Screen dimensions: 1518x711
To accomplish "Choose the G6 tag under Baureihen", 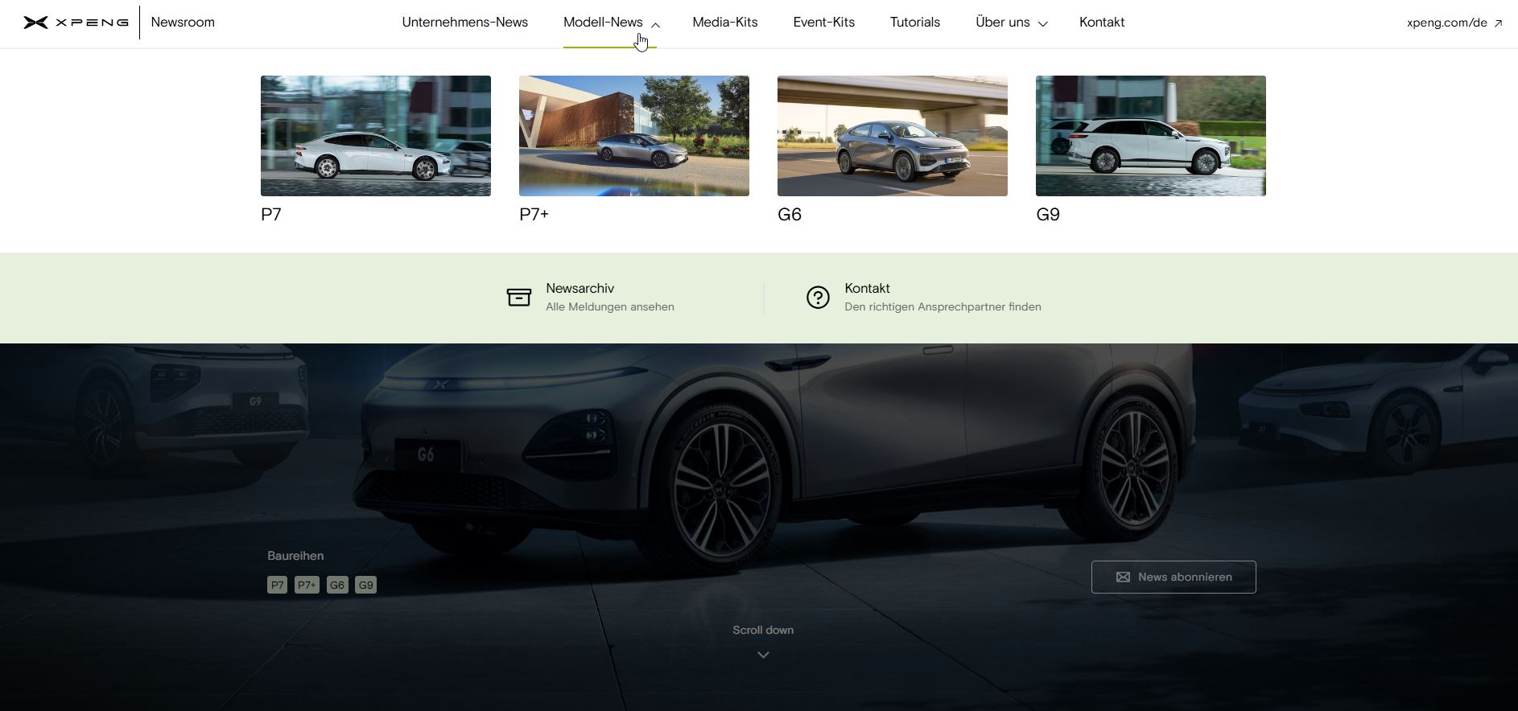I will pos(337,585).
